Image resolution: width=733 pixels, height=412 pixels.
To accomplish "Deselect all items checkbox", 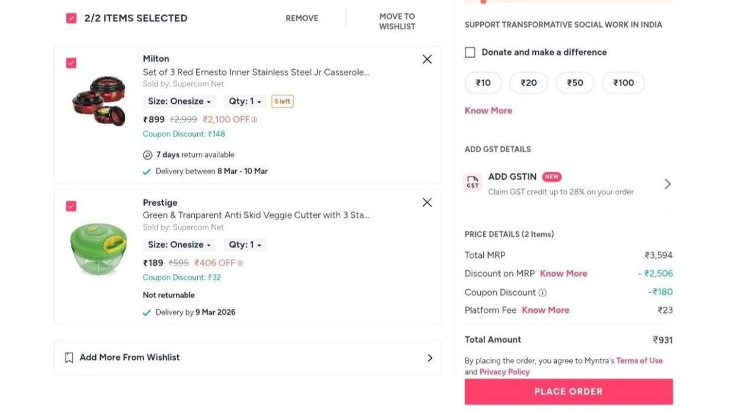I will [71, 18].
